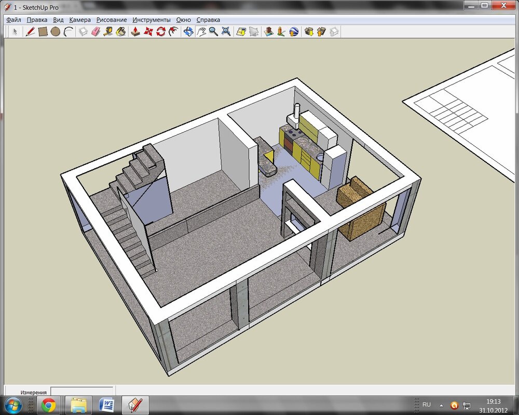
Task: Open the Файл menu
Action: [13, 20]
